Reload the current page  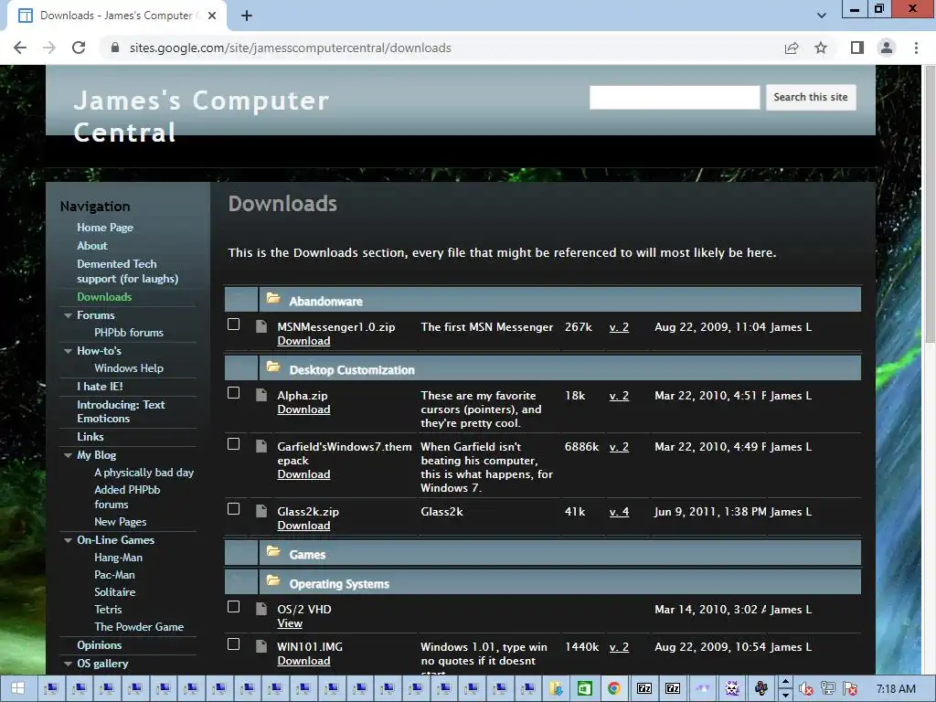[x=79, y=48]
